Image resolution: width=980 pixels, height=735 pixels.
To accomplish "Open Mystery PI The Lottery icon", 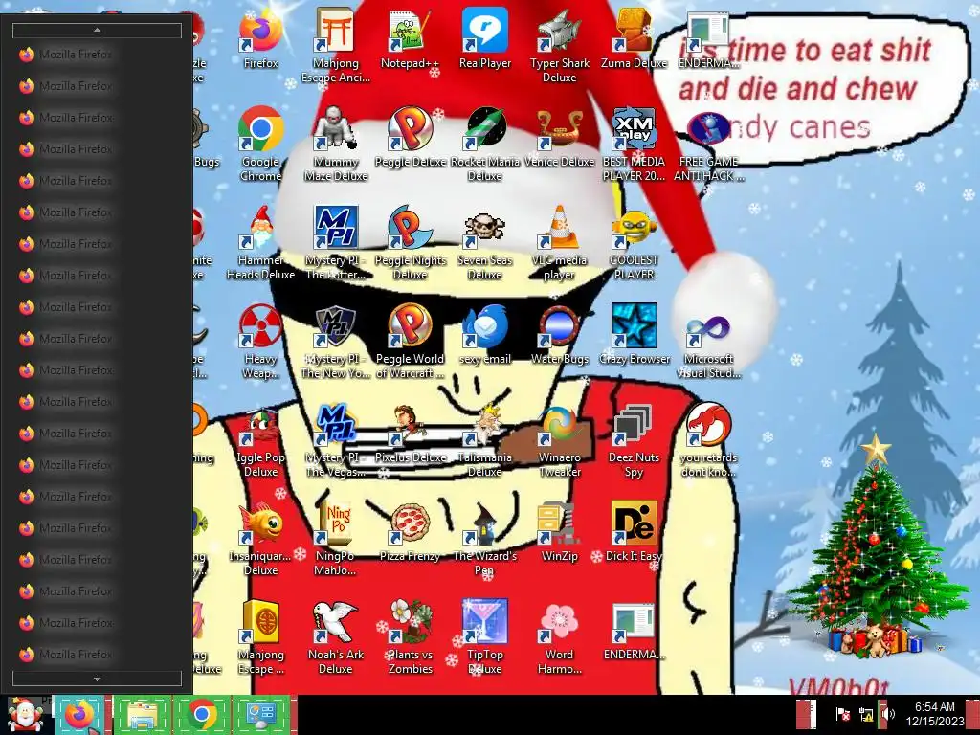I will coord(336,242).
